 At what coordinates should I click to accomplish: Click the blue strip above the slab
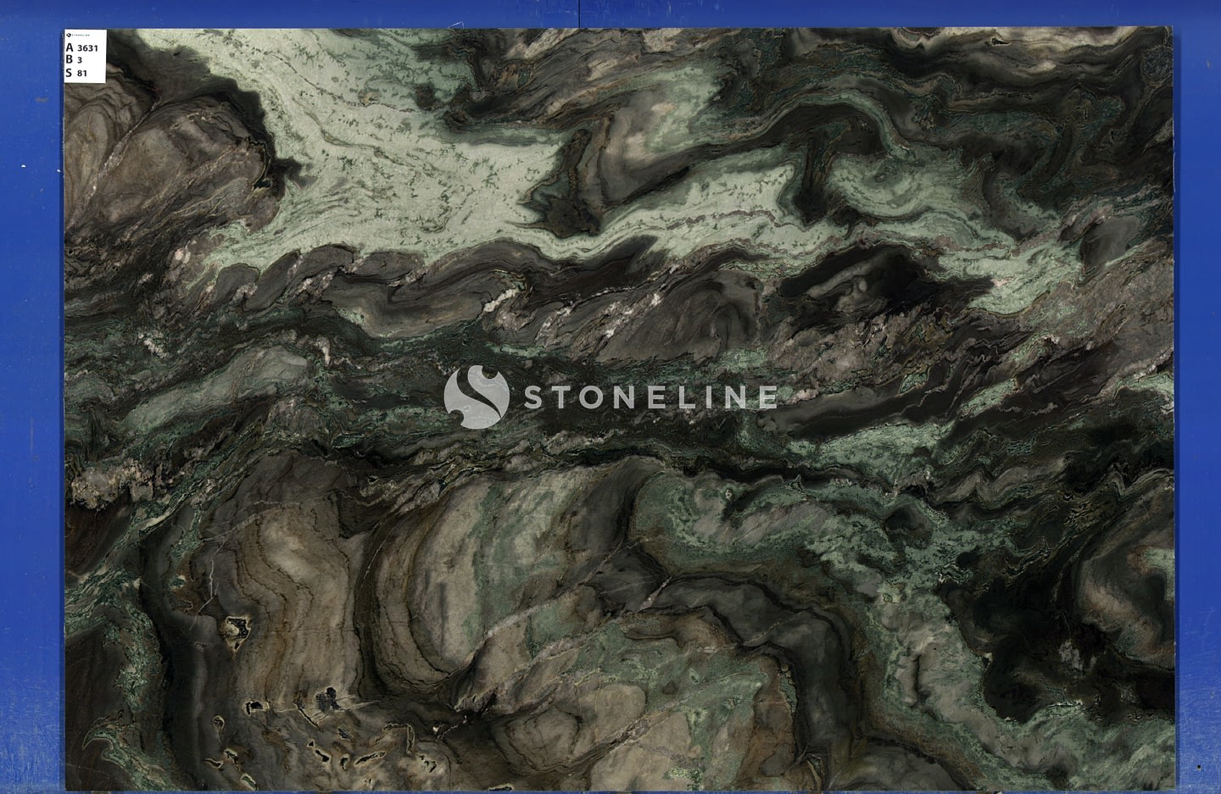[x=610, y=13]
